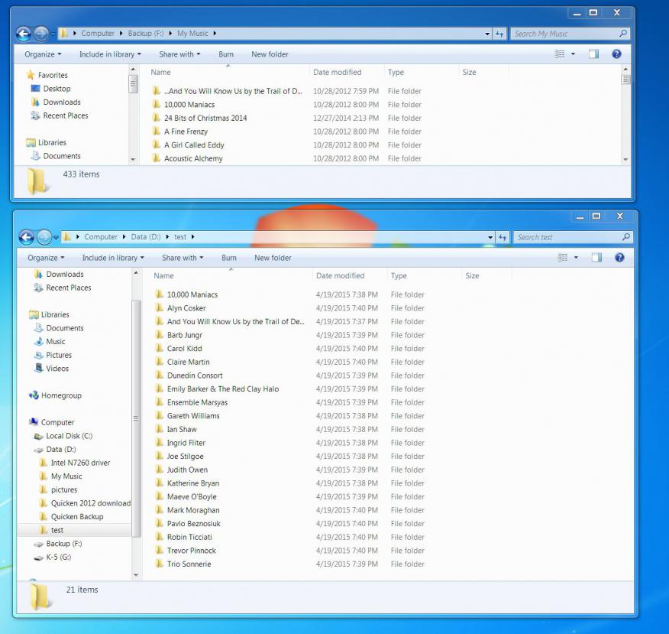
Task: Click the Back arrow in the test window
Action: pos(26,237)
